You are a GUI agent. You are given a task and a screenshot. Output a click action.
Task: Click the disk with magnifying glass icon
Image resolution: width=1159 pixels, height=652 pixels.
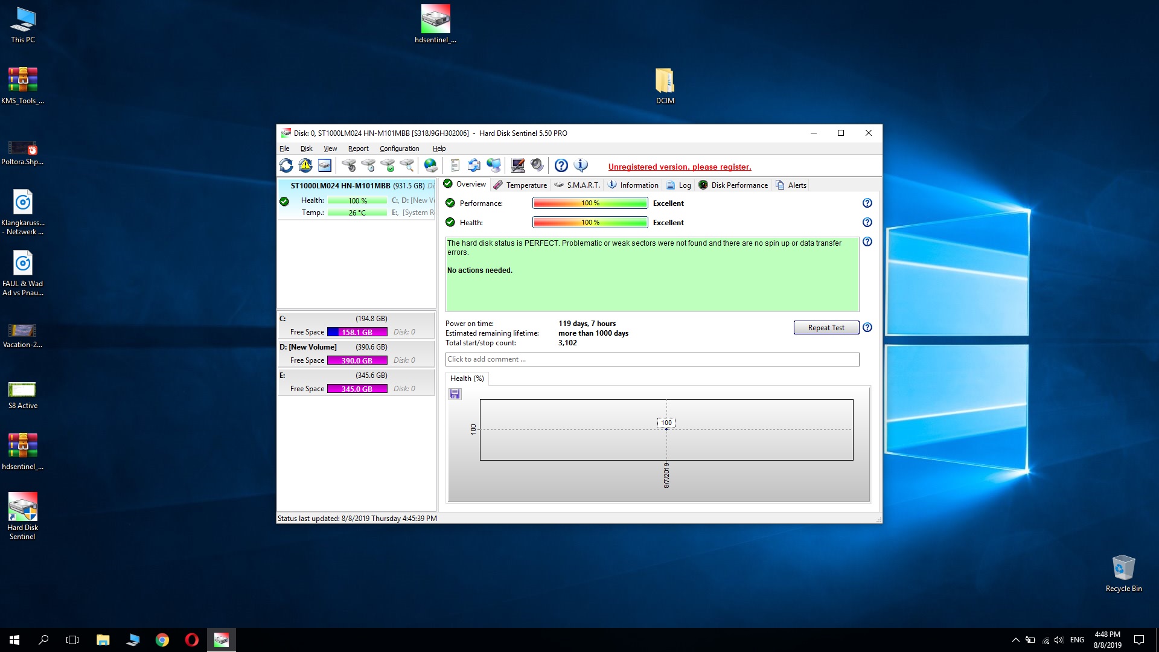[x=407, y=165]
